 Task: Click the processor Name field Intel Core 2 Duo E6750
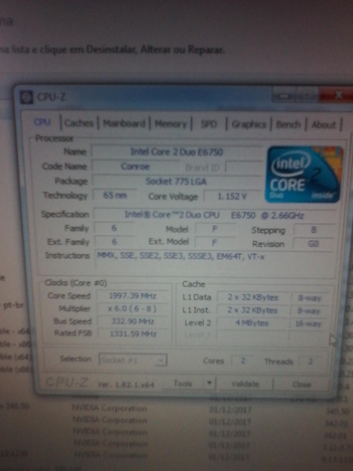tap(177, 152)
